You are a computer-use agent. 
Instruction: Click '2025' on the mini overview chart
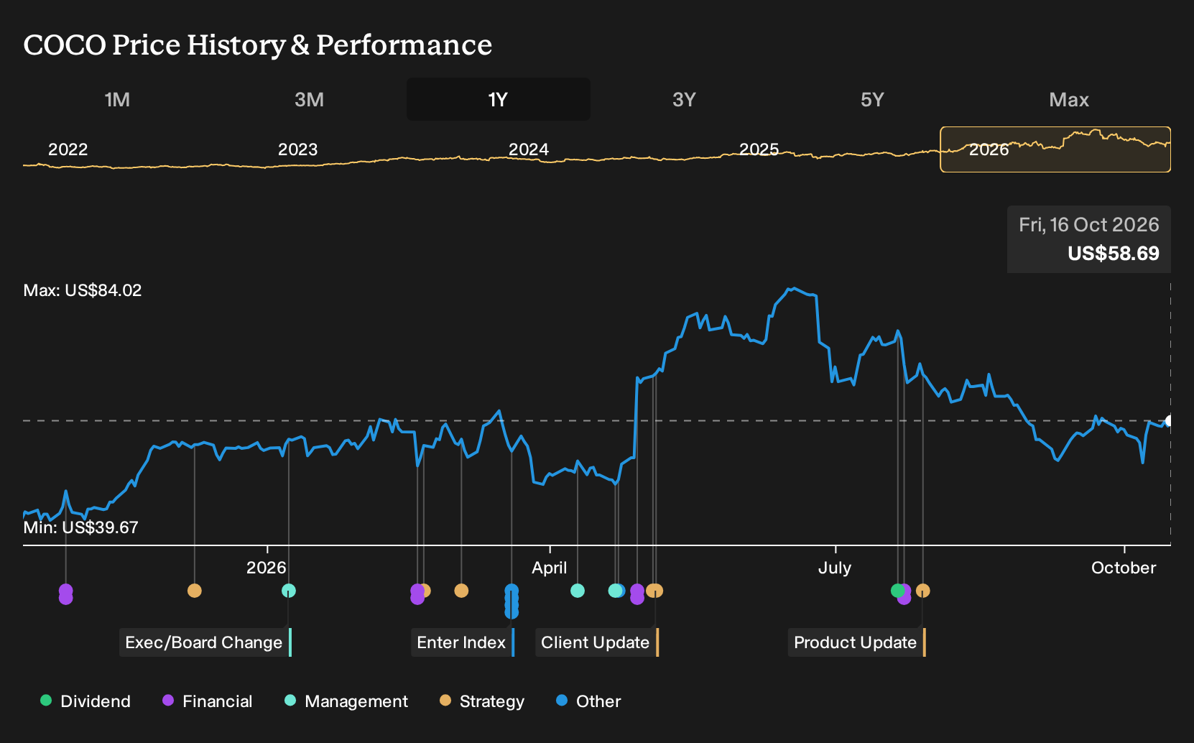click(x=759, y=149)
